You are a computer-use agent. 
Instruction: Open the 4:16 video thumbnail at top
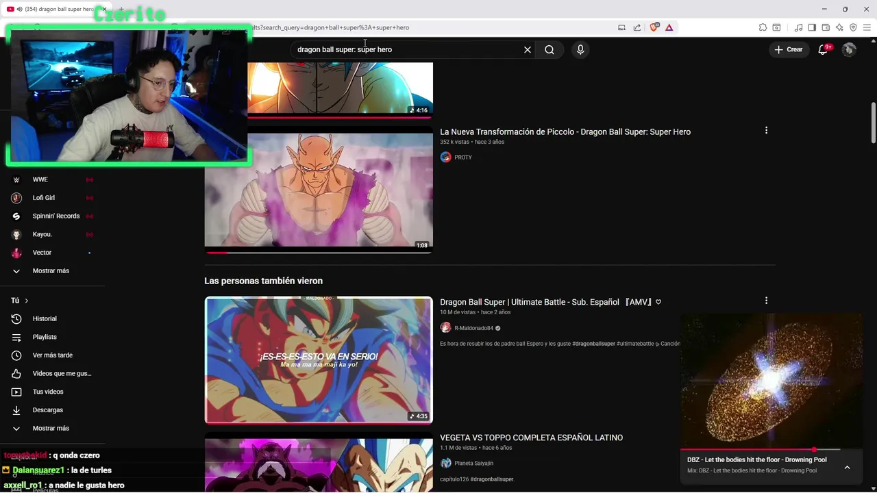pos(341,90)
